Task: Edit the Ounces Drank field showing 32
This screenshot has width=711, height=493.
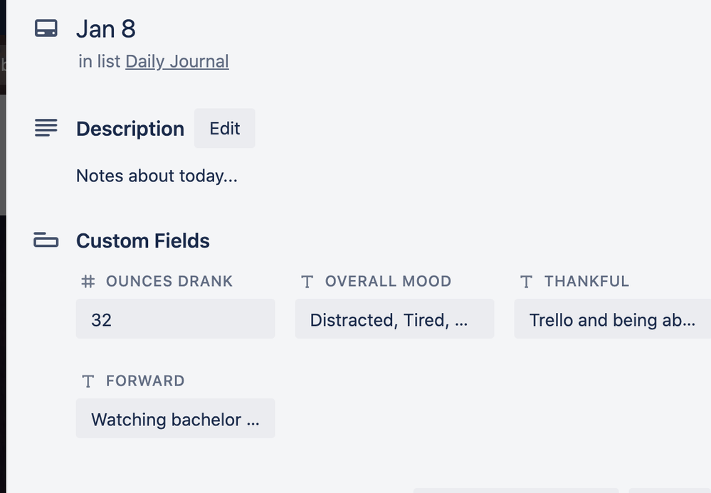Action: pyautogui.click(x=175, y=319)
